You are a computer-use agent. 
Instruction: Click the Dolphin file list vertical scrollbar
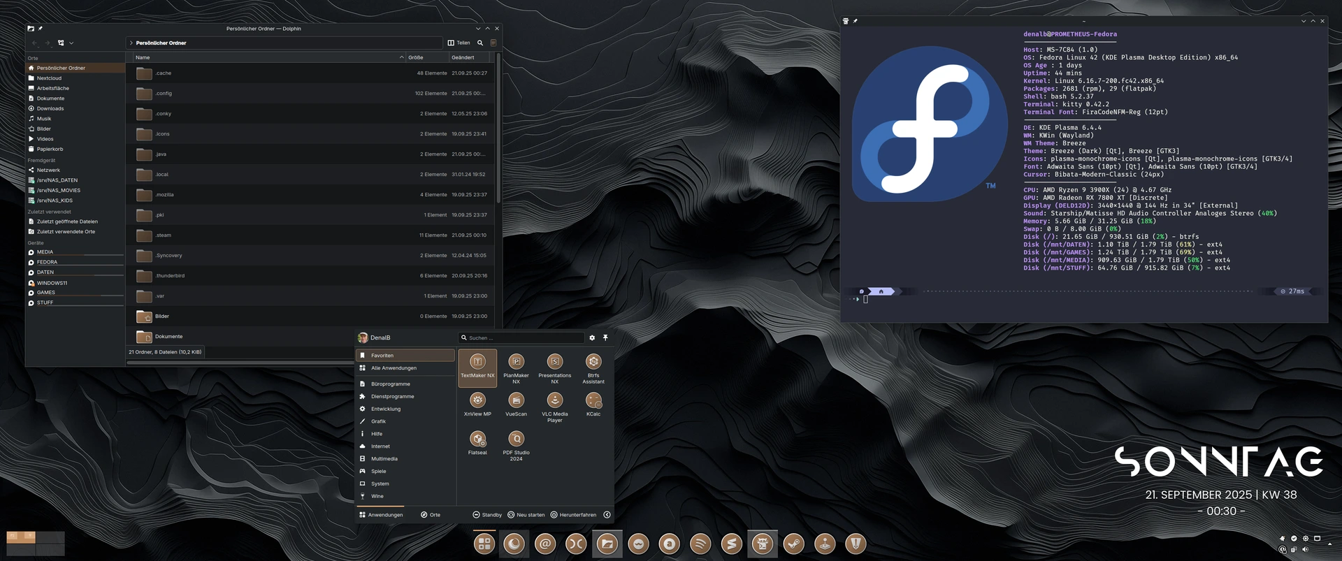[498, 140]
